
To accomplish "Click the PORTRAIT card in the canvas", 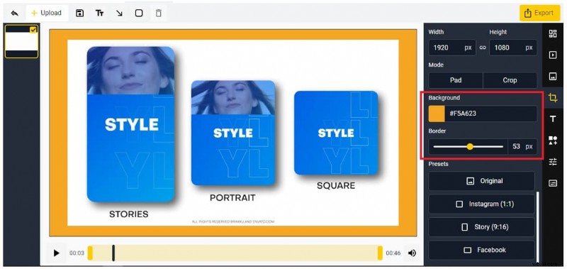I will (x=233, y=133).
